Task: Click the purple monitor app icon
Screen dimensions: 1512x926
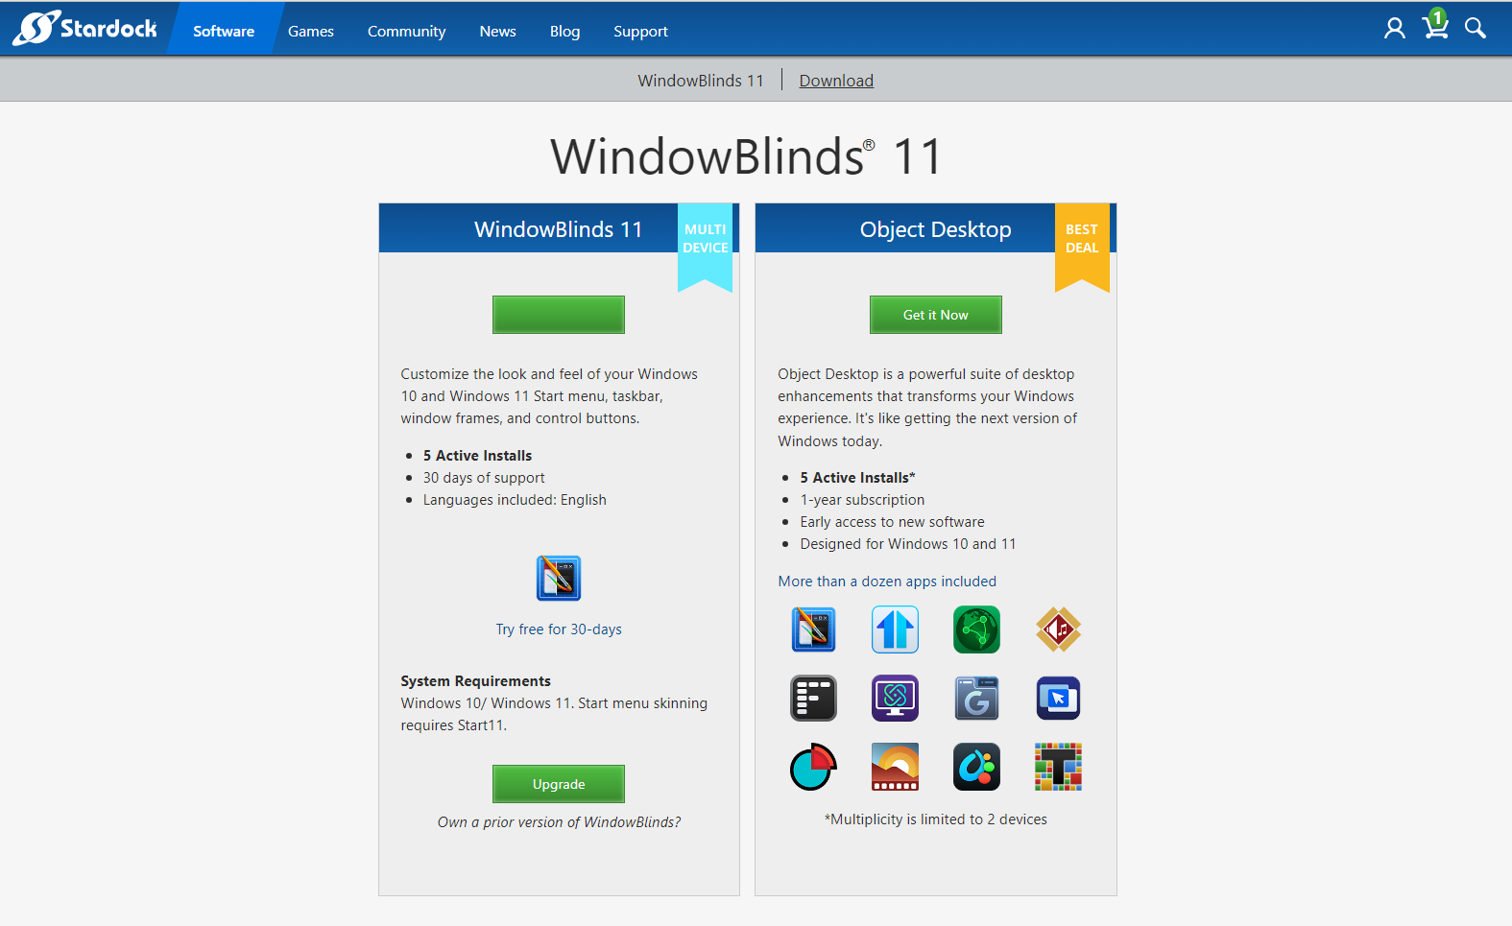Action: pyautogui.click(x=896, y=698)
